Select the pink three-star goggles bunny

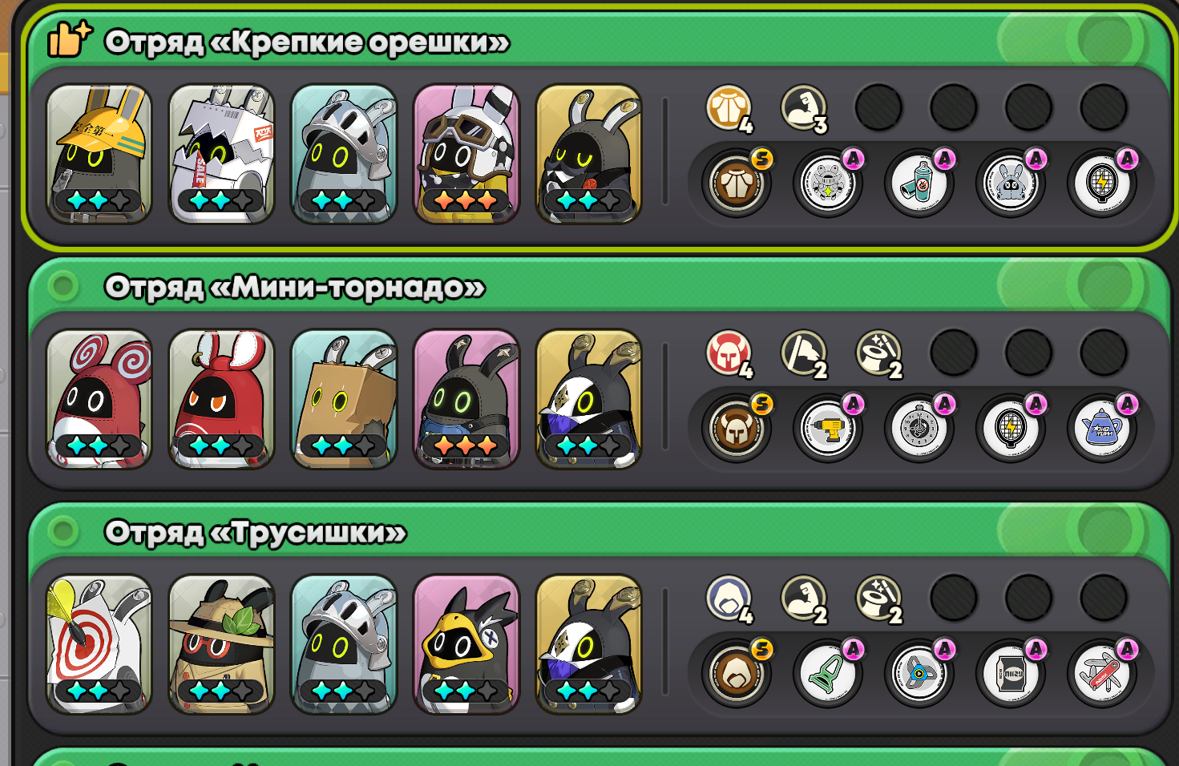tap(466, 154)
